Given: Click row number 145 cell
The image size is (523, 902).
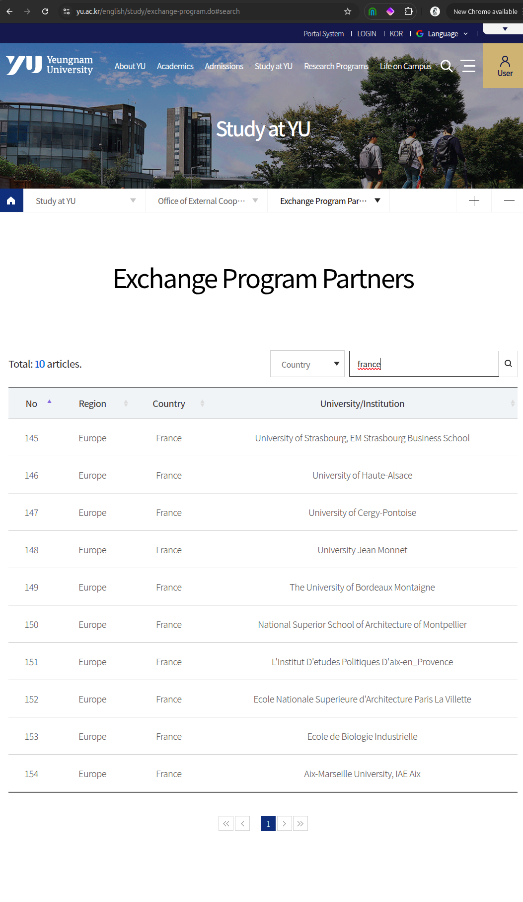Looking at the screenshot, I should click(31, 438).
